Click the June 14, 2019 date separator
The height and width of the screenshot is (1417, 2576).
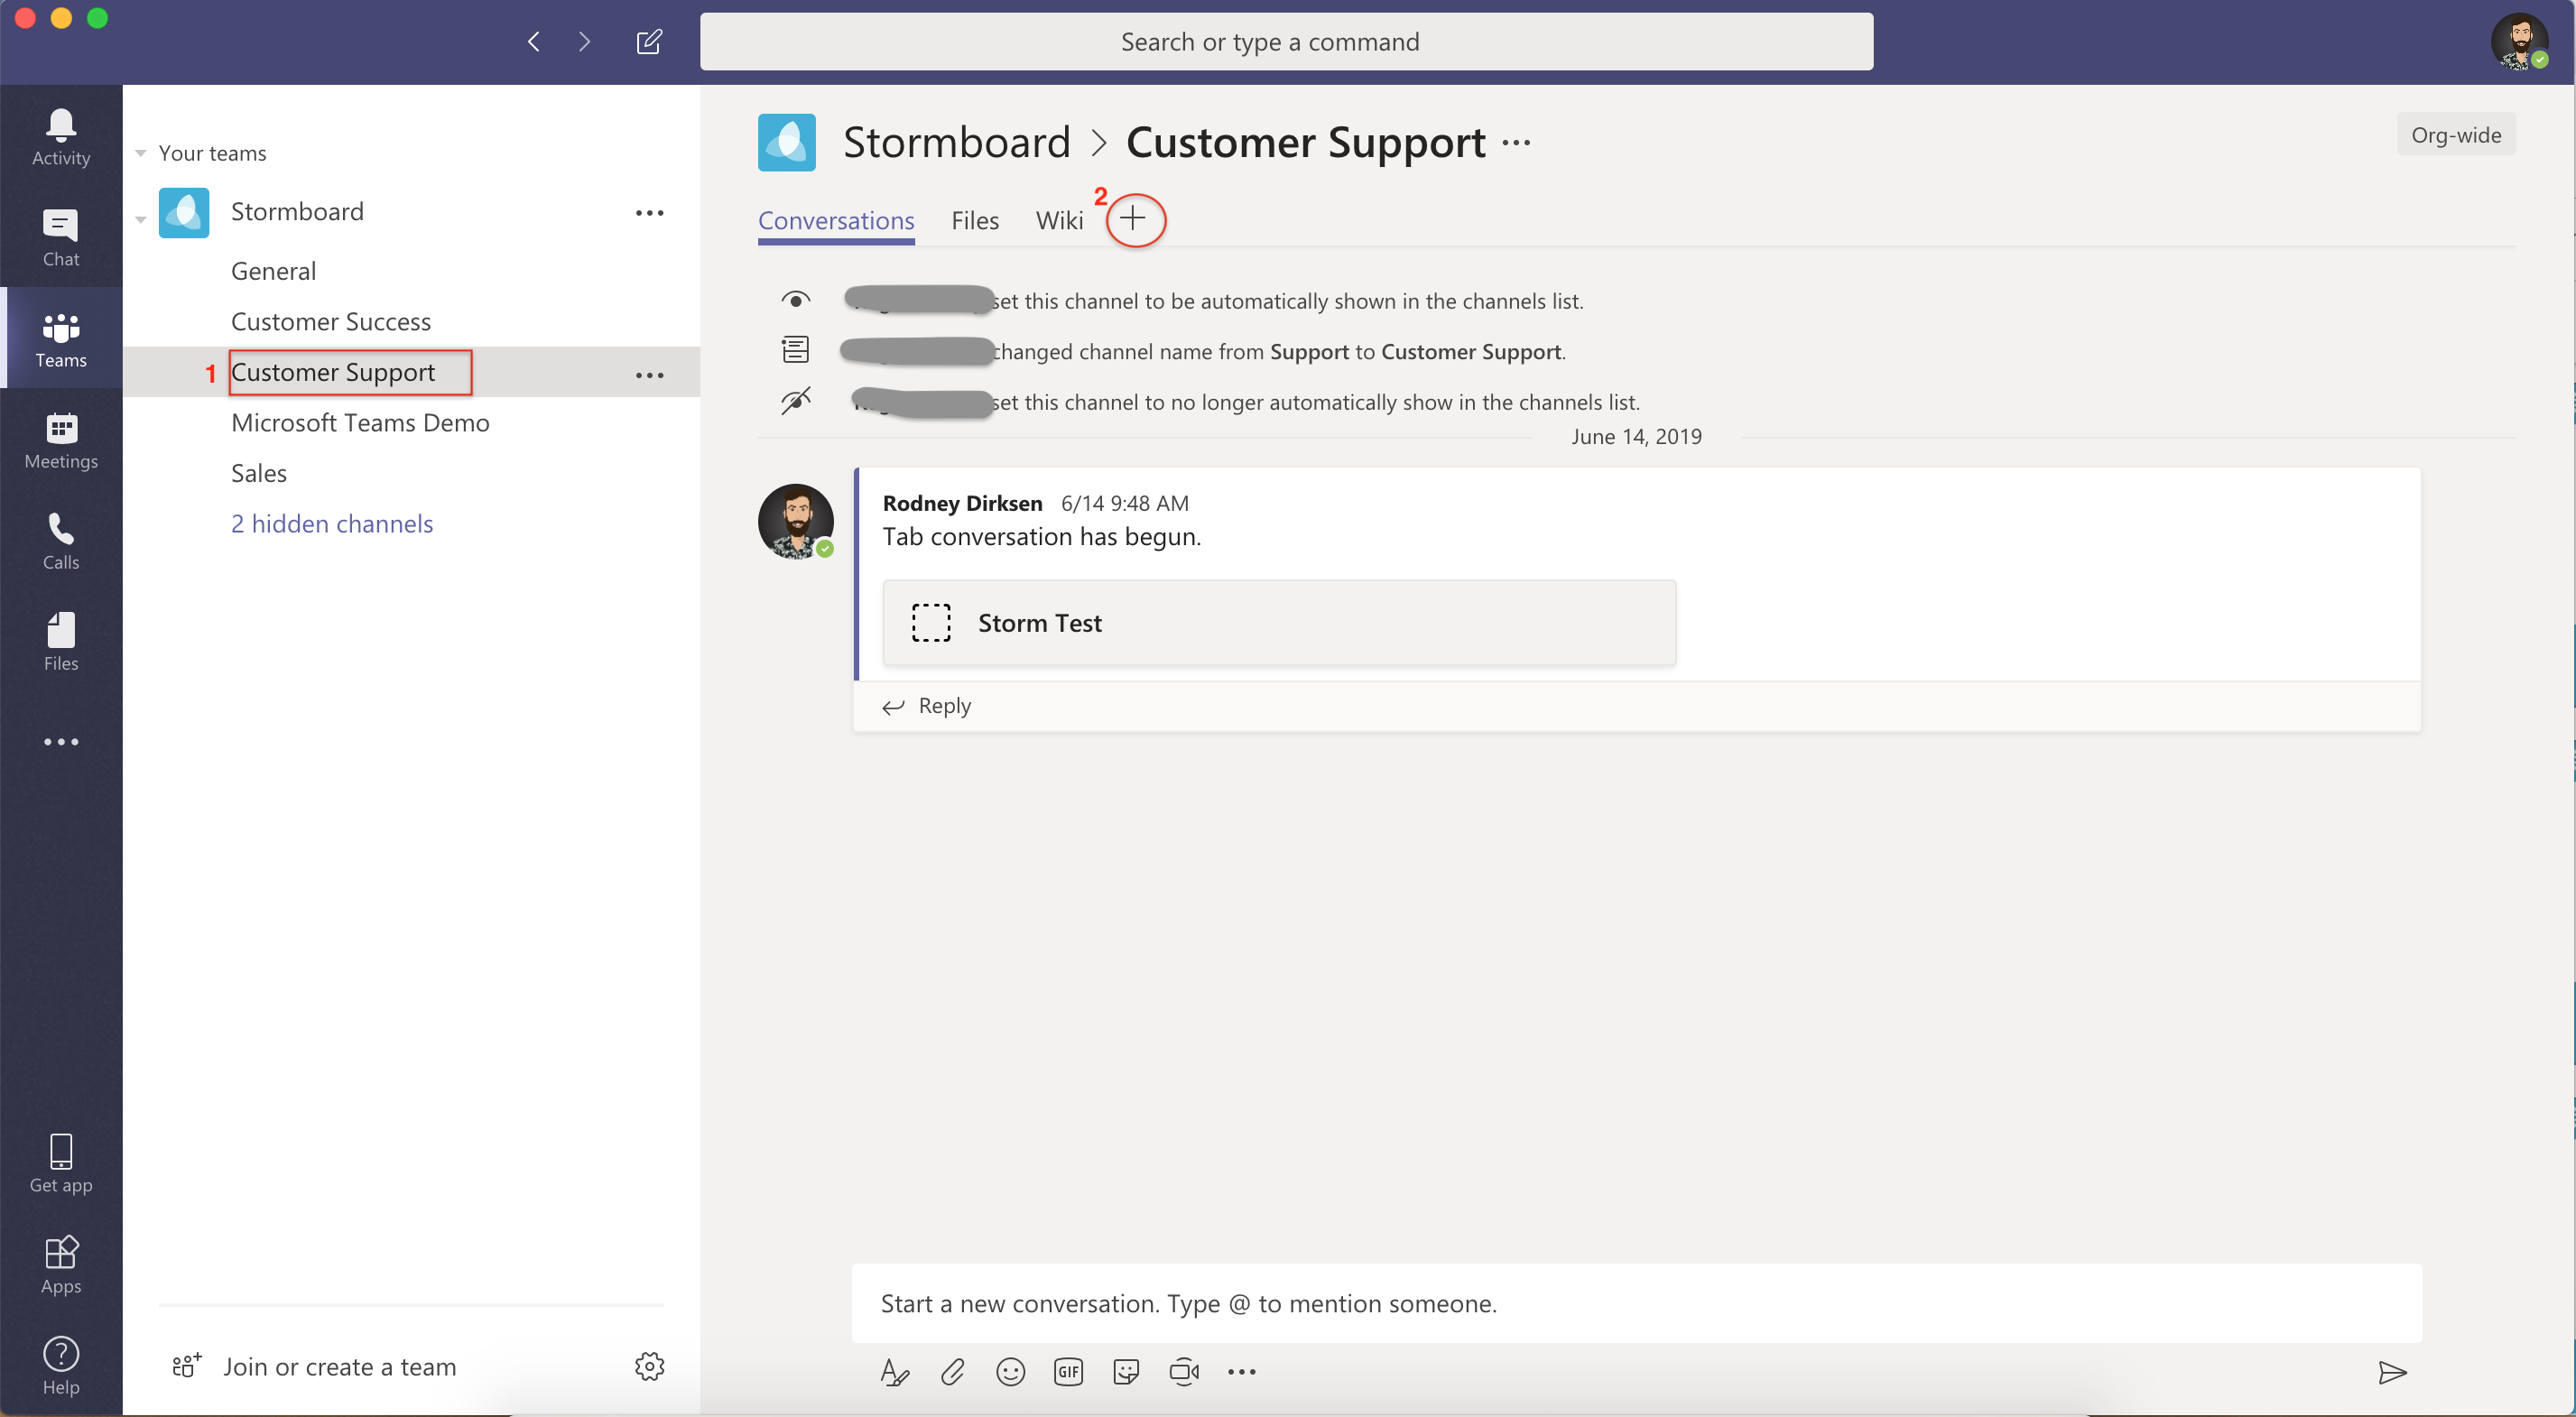(x=1636, y=437)
